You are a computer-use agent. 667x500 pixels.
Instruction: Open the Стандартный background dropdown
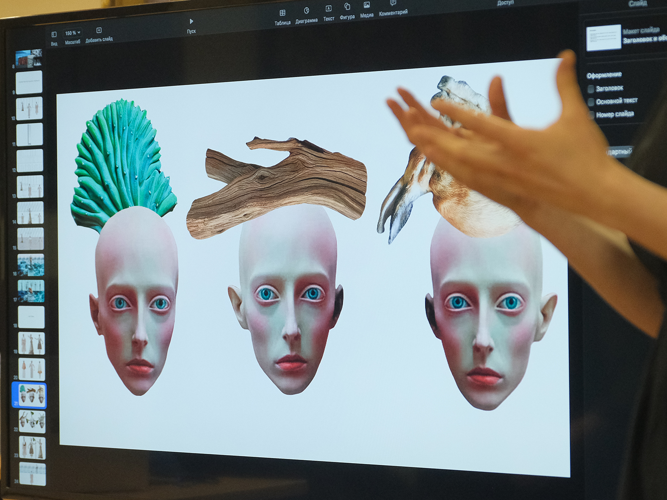(x=619, y=152)
